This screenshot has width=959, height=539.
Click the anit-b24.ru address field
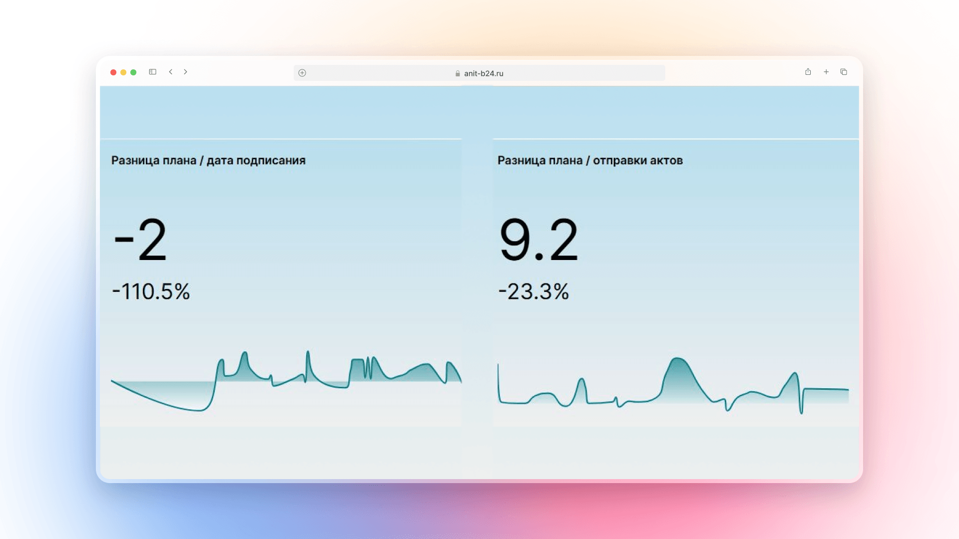pos(483,73)
